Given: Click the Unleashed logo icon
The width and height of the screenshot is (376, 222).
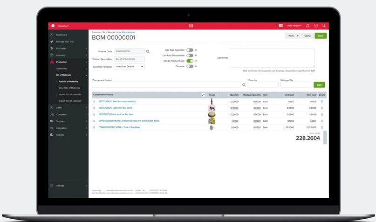Looking at the screenshot, I should 53,26.
